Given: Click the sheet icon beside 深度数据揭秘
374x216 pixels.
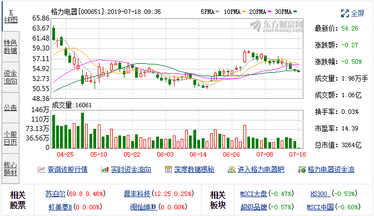Looking at the screenshot, I should point(168,169).
